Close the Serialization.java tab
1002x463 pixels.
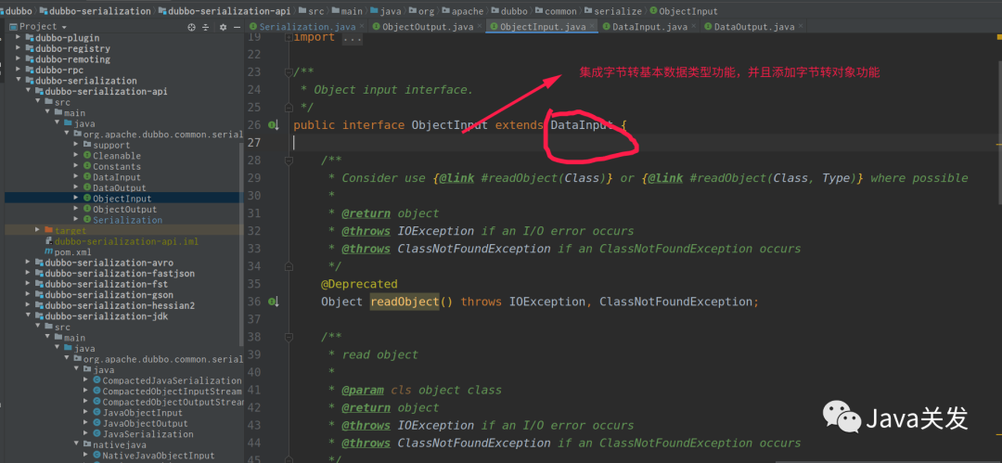tap(363, 27)
